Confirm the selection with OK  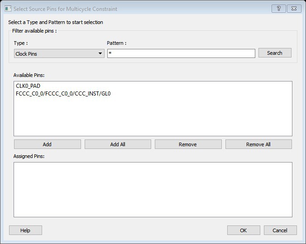pyautogui.click(x=244, y=230)
